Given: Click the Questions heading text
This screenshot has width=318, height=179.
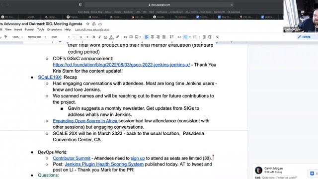Looking at the screenshot, I should (48, 175).
